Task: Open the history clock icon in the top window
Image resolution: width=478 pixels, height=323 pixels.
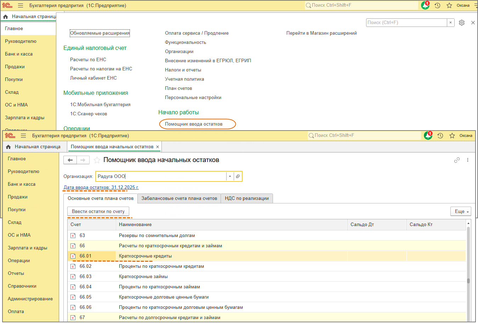Action: click(x=438, y=6)
